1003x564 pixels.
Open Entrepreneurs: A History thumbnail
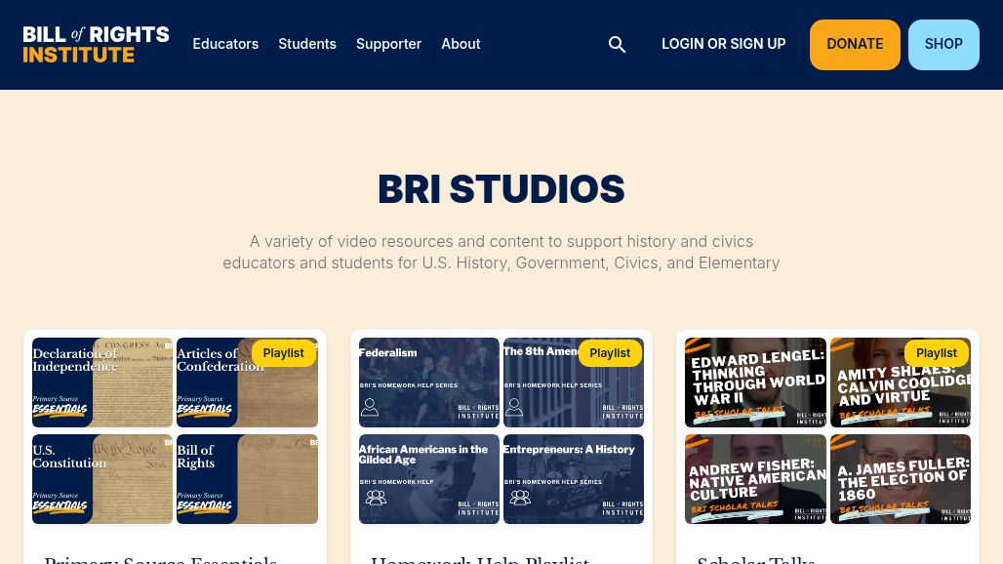pyautogui.click(x=573, y=479)
